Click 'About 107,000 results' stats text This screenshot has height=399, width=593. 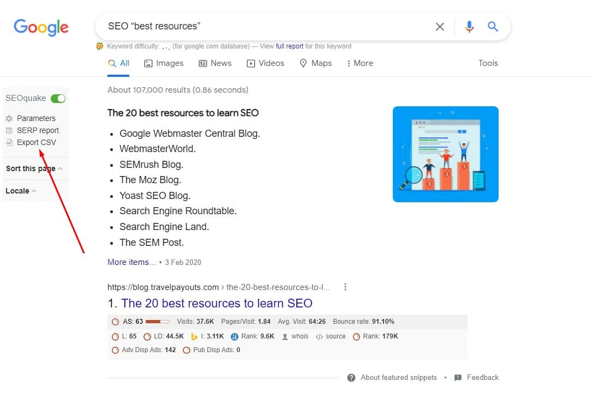coord(178,90)
